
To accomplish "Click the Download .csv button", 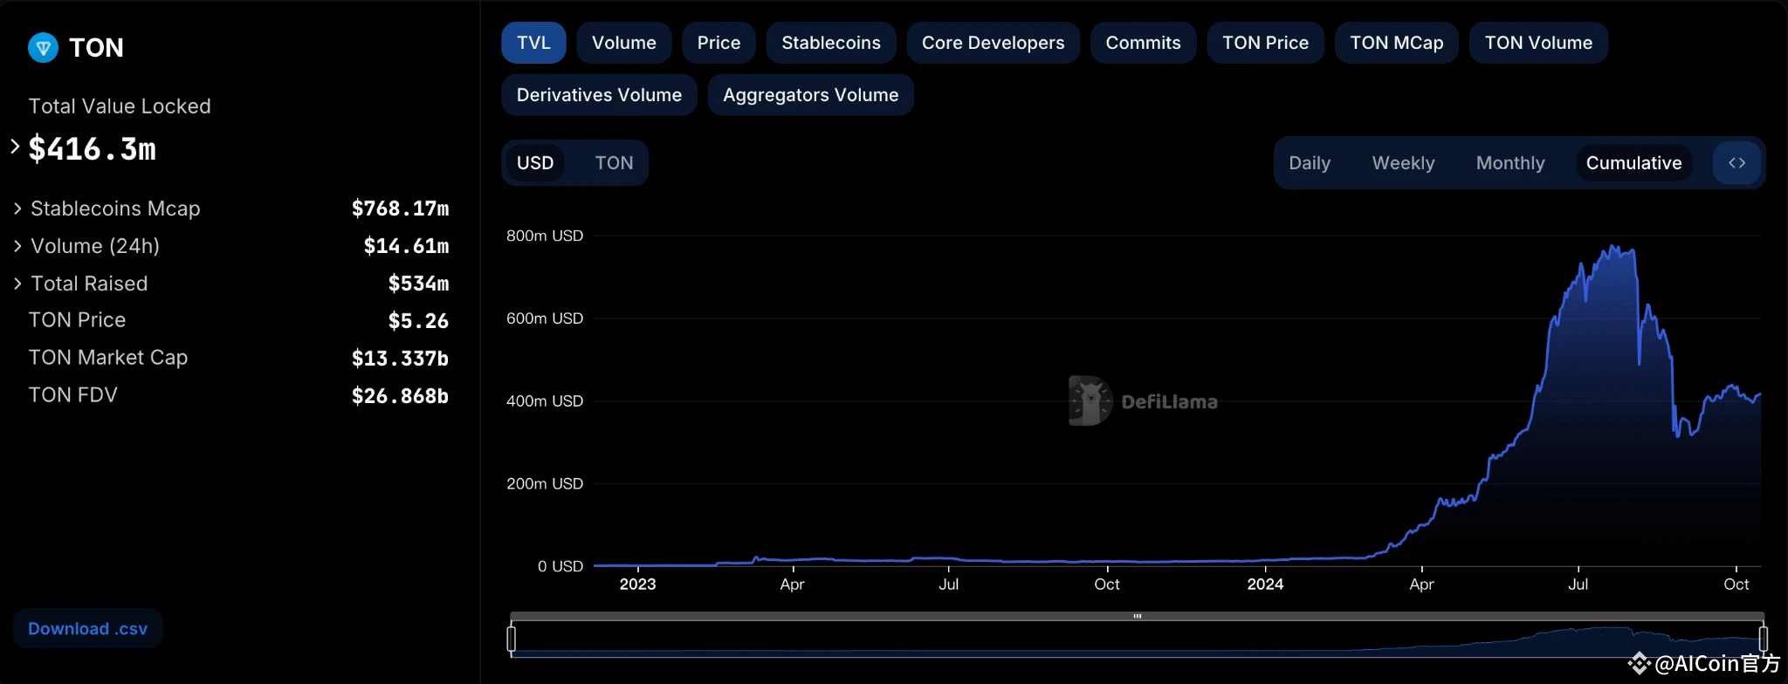I will (x=87, y=629).
